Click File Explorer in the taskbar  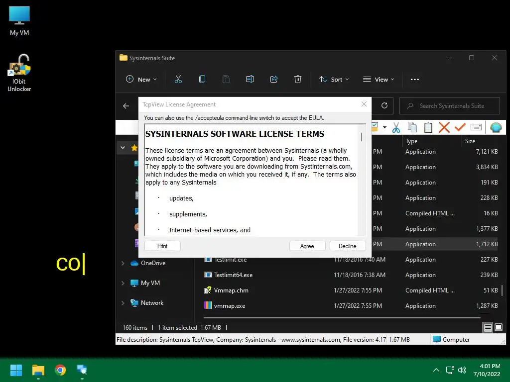coord(38,370)
